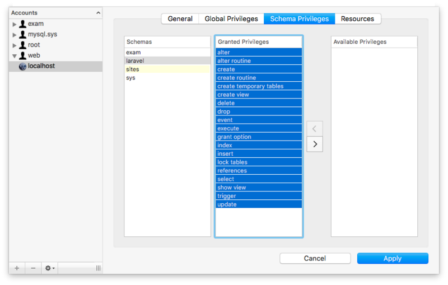
Task: Add a new account with plus button
Action: [17, 268]
